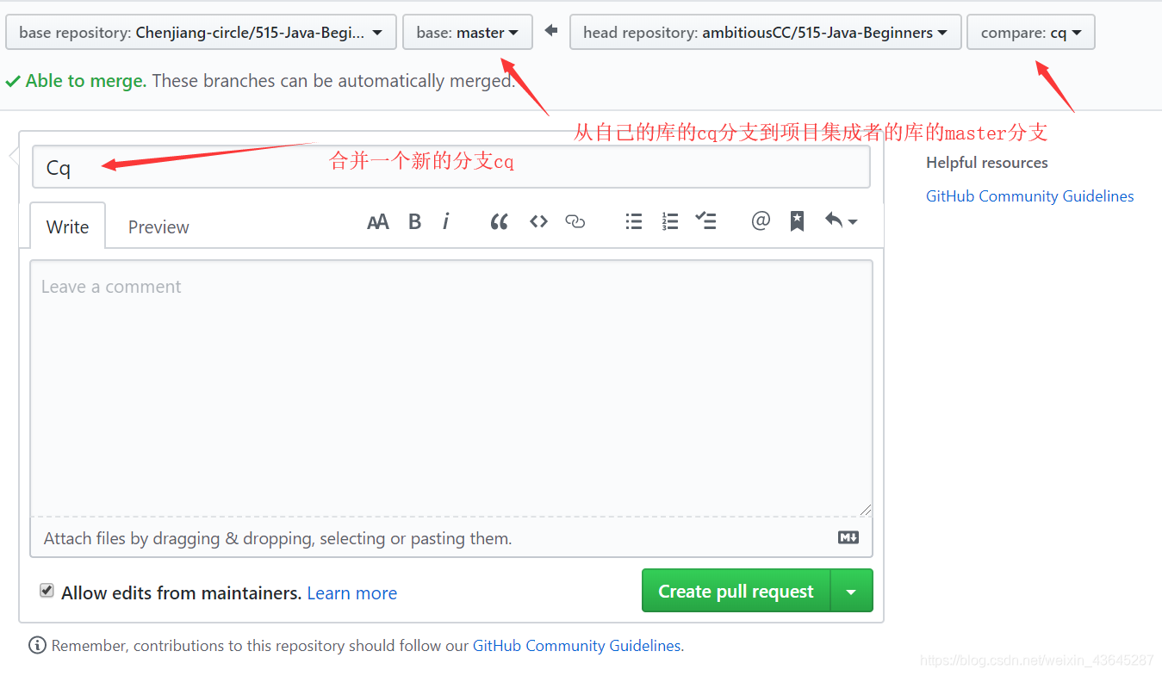Insert a bulleted list
The width and height of the screenshot is (1162, 676).
[x=634, y=221]
